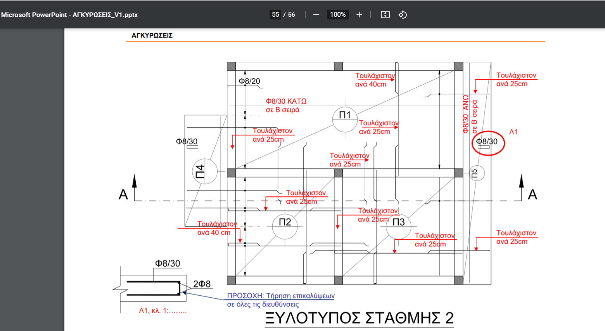Select the red Φ8/30 ΚΑΤΩ annotation

(x=286, y=101)
